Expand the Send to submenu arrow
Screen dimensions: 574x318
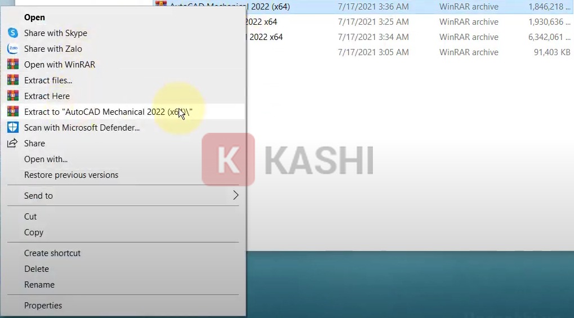(235, 196)
